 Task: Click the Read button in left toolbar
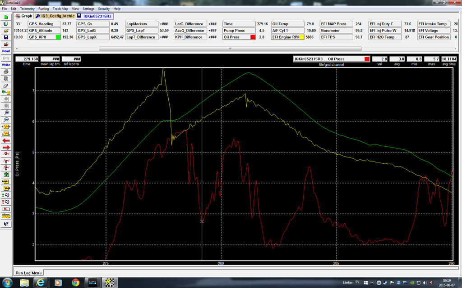coord(6,51)
